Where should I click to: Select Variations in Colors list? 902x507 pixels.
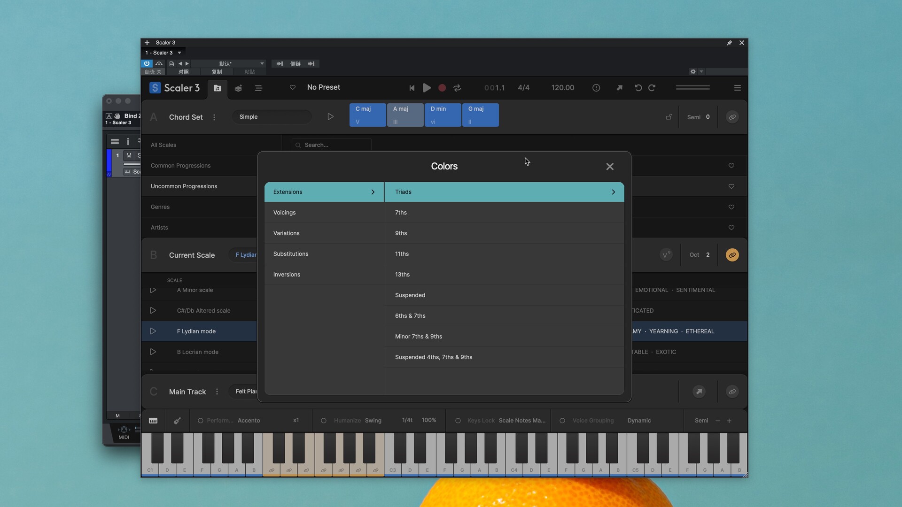tap(324, 233)
